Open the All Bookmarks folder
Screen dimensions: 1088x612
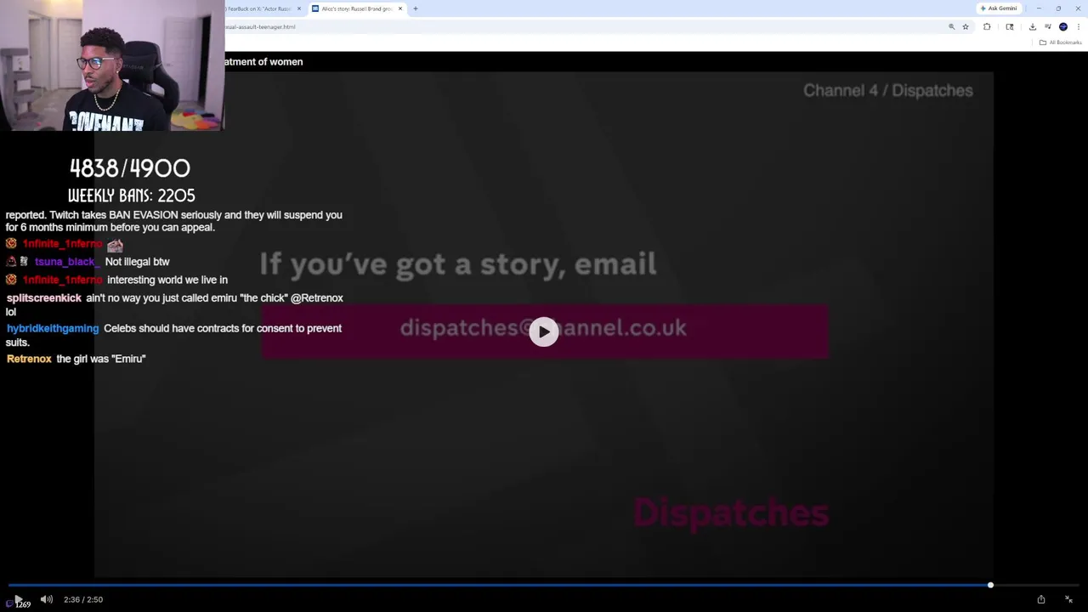coord(1060,42)
